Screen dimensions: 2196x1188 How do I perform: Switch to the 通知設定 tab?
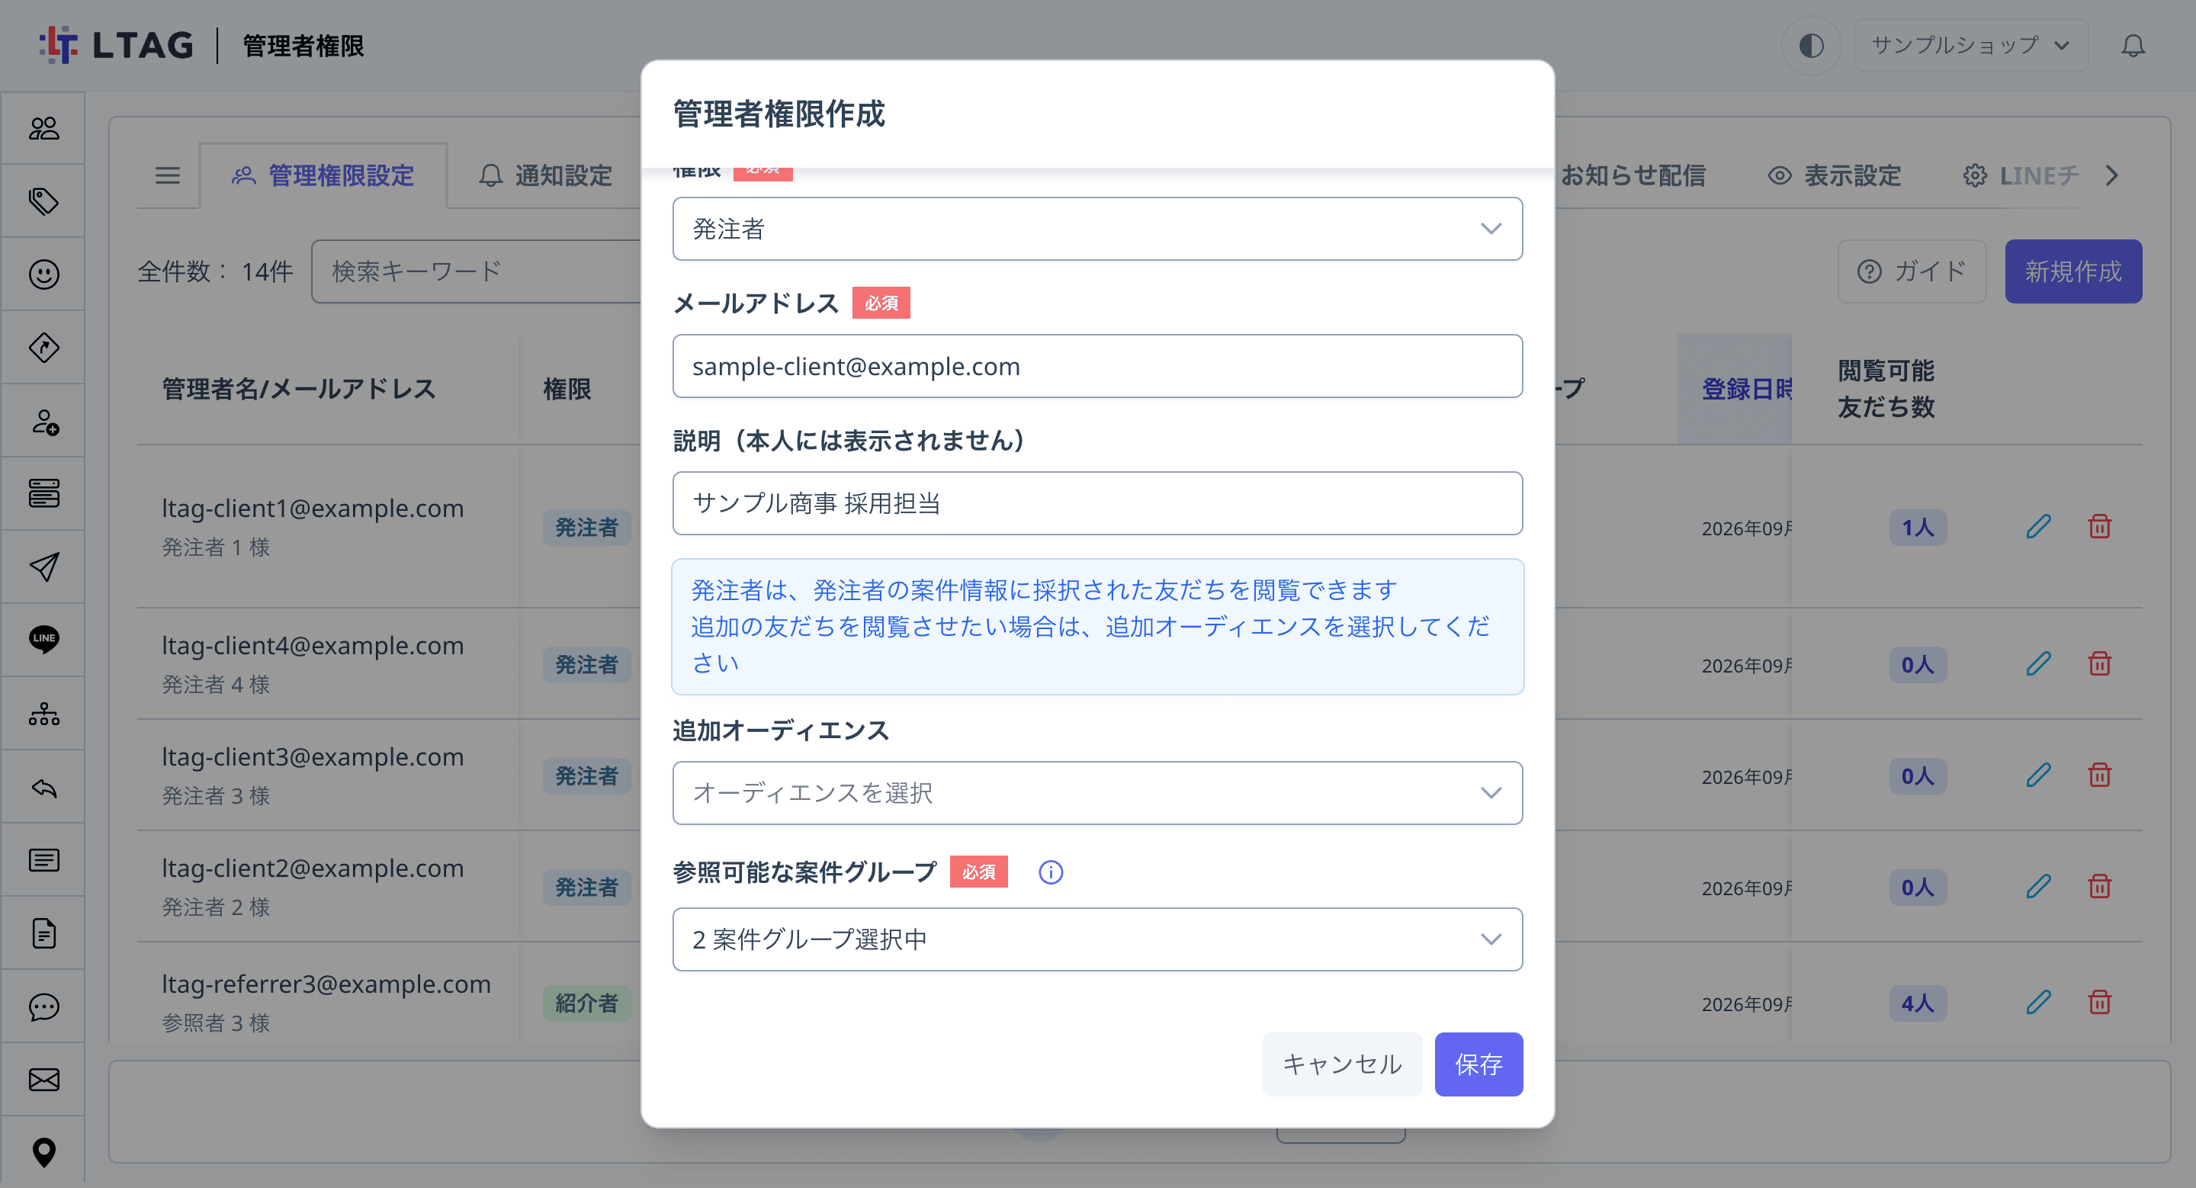click(x=546, y=175)
